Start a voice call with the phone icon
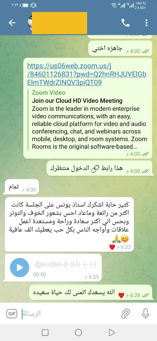The width and height of the screenshot is (157, 341). [125, 23]
